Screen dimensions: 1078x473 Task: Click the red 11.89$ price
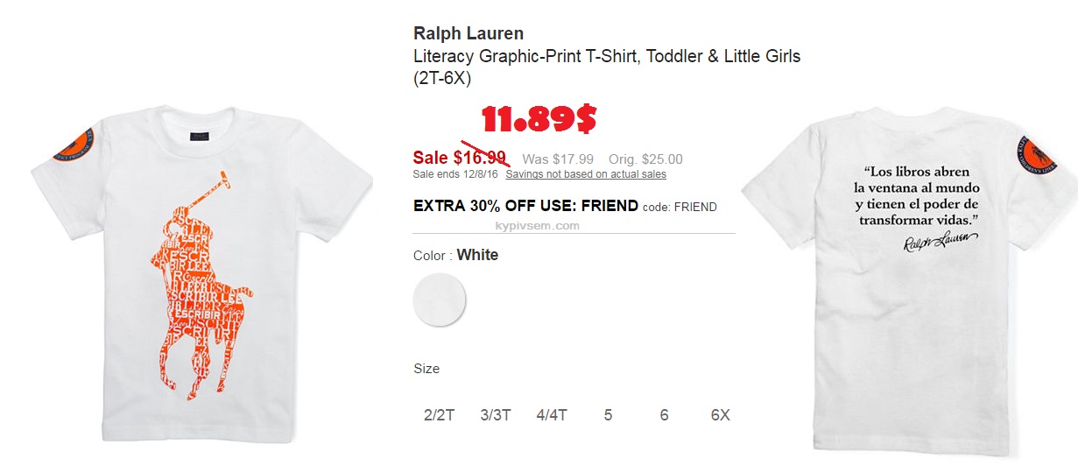[539, 119]
